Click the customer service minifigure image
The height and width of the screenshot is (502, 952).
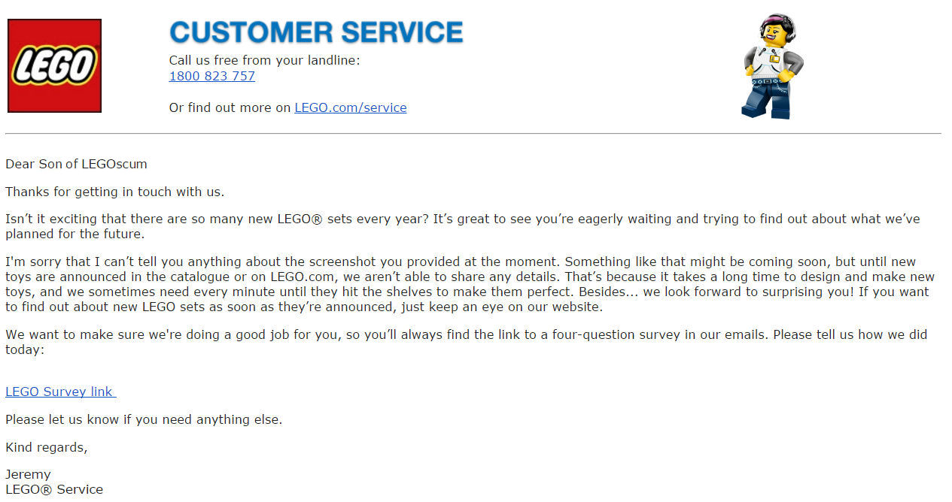point(772,66)
